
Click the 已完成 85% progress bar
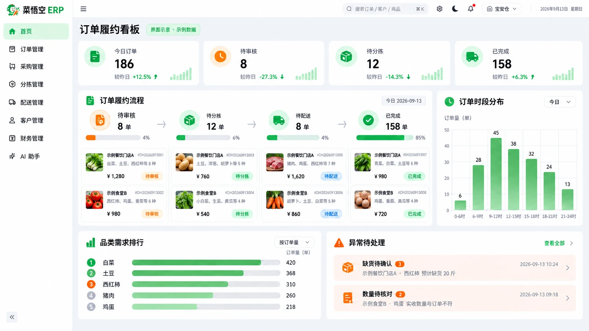[384, 138]
